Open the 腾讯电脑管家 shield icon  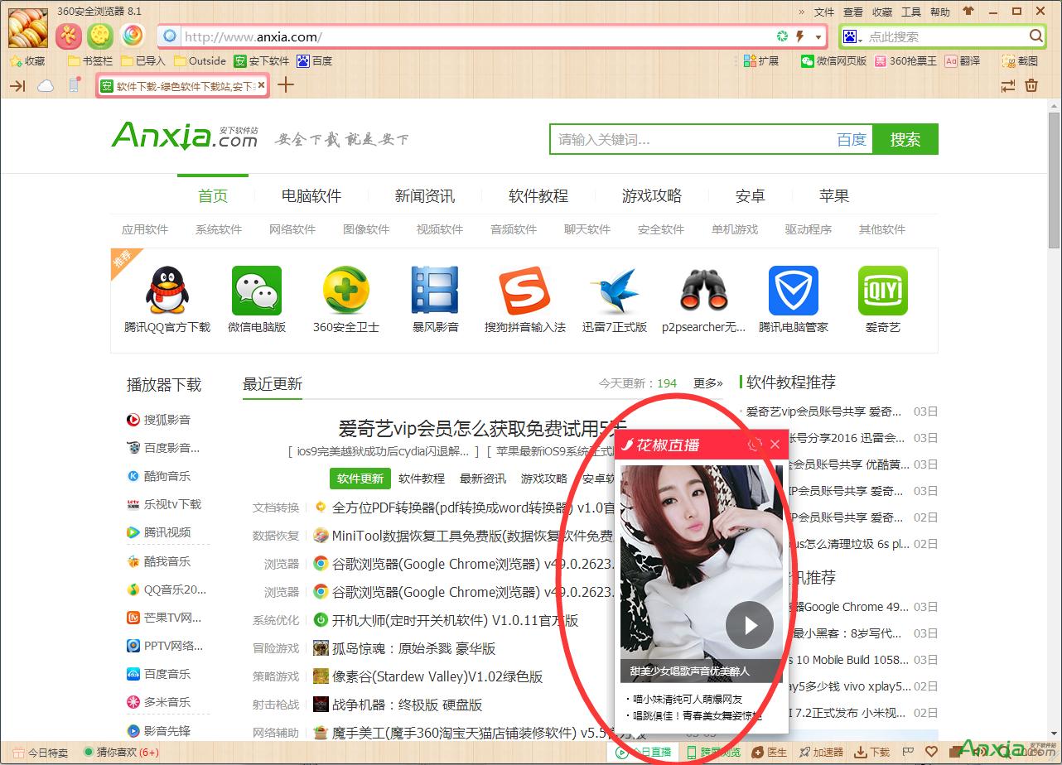(x=793, y=290)
